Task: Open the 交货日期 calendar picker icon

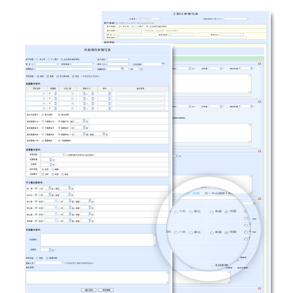Action: point(163,64)
